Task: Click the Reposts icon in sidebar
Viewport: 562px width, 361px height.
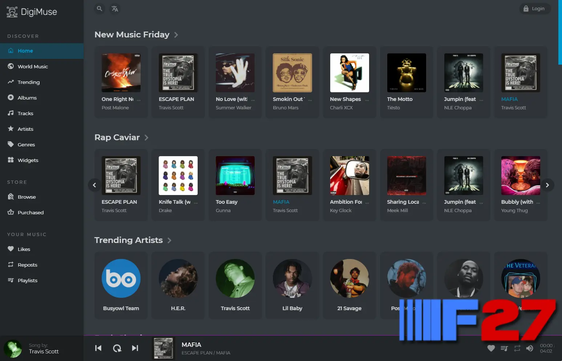Action: (x=11, y=264)
